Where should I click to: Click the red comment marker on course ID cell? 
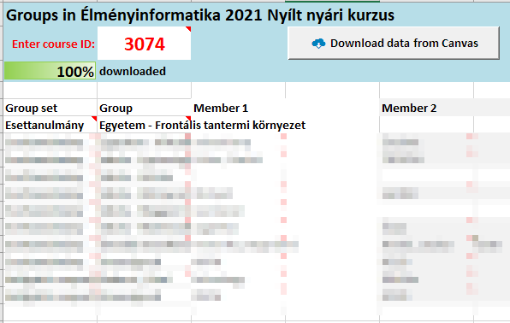(x=188, y=29)
